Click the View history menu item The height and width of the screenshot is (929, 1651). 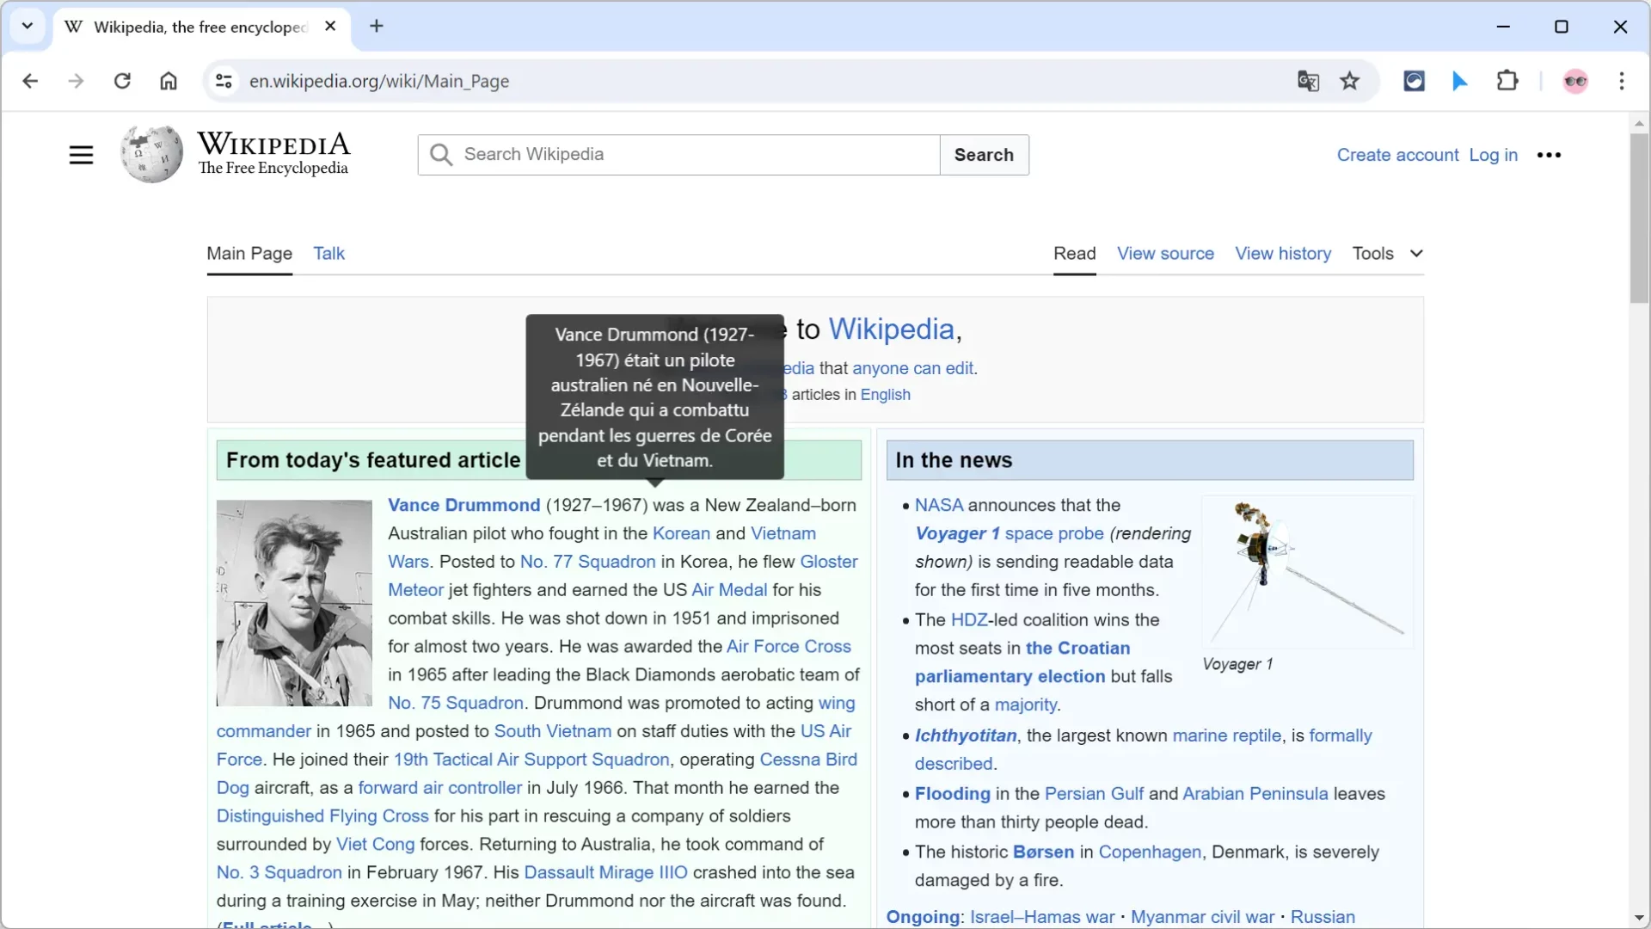click(x=1284, y=253)
